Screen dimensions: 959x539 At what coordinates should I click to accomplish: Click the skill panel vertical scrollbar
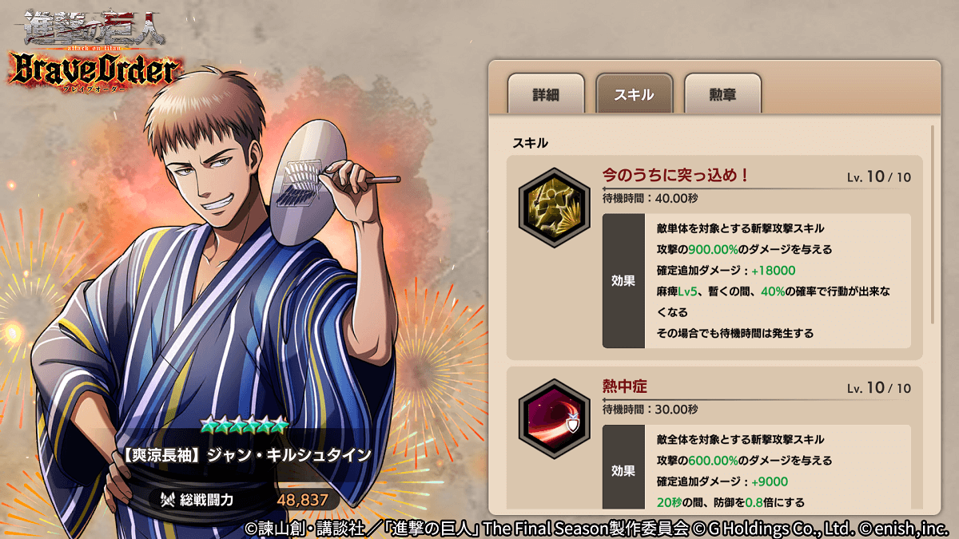(x=932, y=224)
